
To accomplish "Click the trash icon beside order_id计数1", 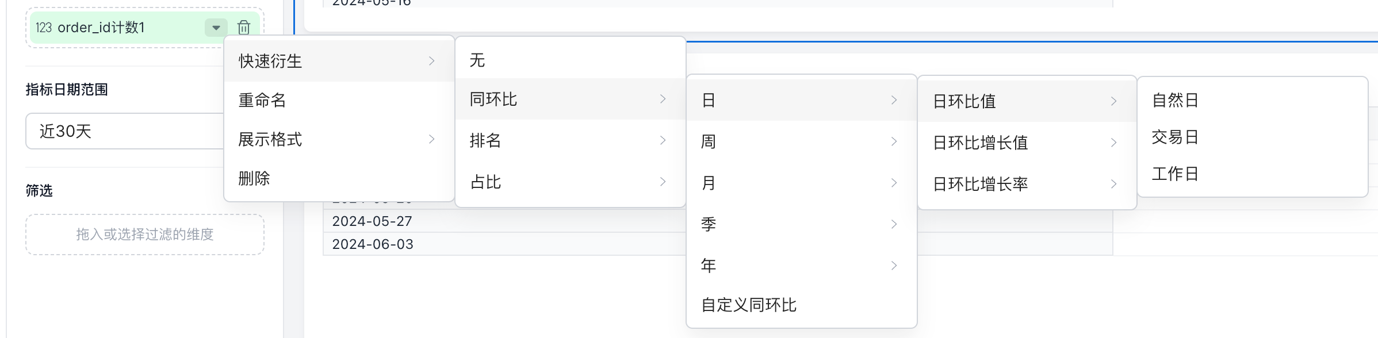I will point(244,27).
